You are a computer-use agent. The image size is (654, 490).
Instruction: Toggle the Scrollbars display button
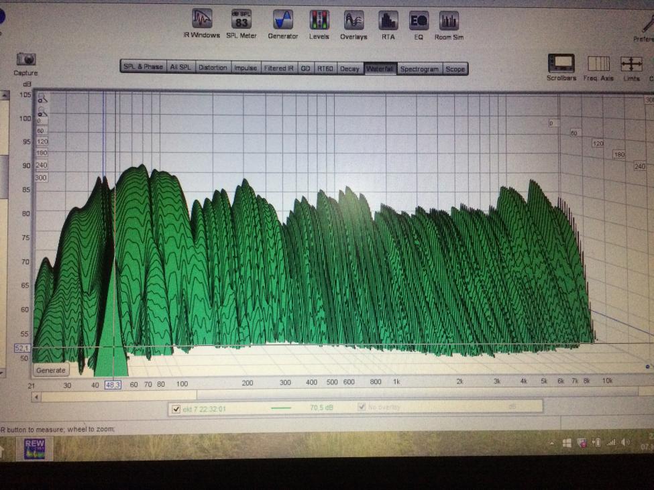point(561,64)
